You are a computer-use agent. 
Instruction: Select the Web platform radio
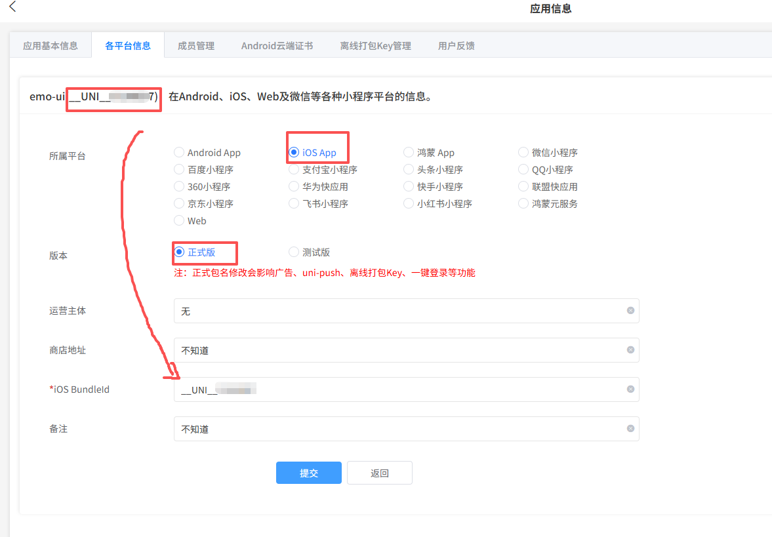click(179, 220)
